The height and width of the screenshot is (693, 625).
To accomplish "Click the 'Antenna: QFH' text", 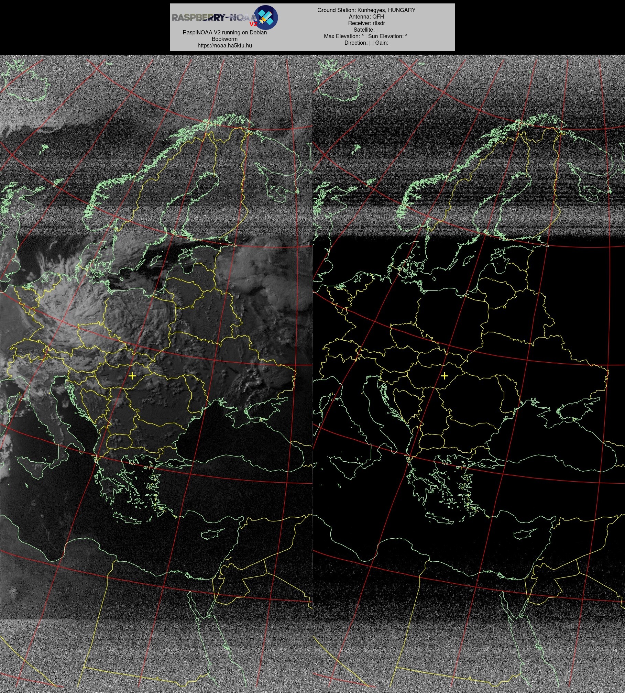I will pyautogui.click(x=366, y=16).
